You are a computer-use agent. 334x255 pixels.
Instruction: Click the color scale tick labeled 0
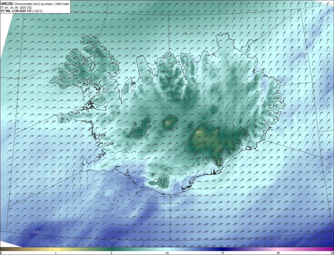[x=1, y=253]
